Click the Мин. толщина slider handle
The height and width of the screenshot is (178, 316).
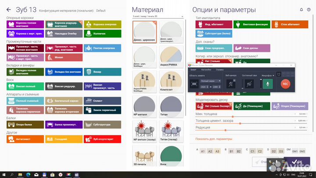[x=233, y=116]
